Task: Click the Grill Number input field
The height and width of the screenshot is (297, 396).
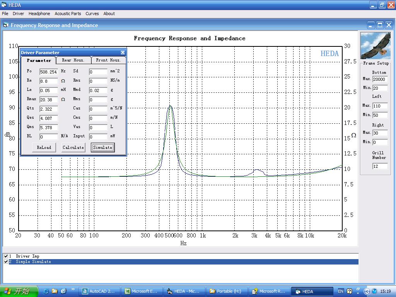Action: [x=379, y=166]
